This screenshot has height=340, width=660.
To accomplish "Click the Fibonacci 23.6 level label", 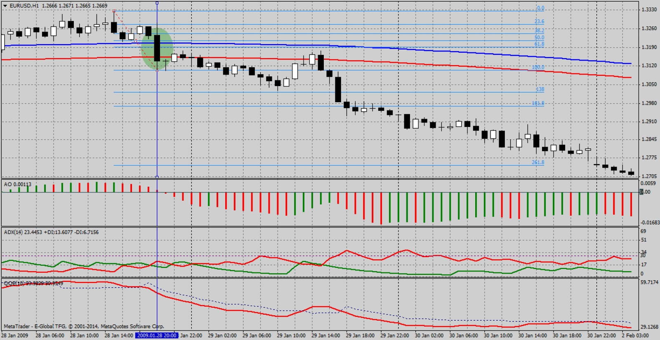I will click(539, 21).
